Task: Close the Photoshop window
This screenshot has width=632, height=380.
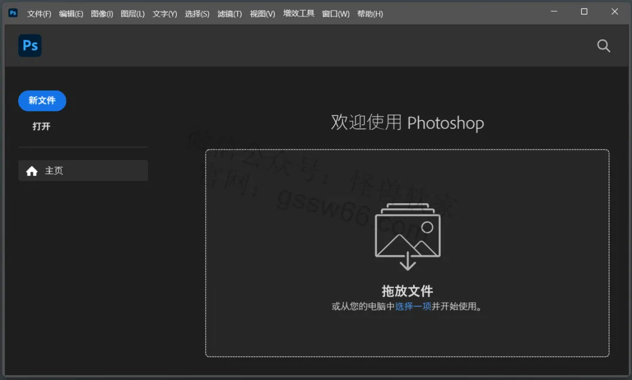Action: [614, 12]
